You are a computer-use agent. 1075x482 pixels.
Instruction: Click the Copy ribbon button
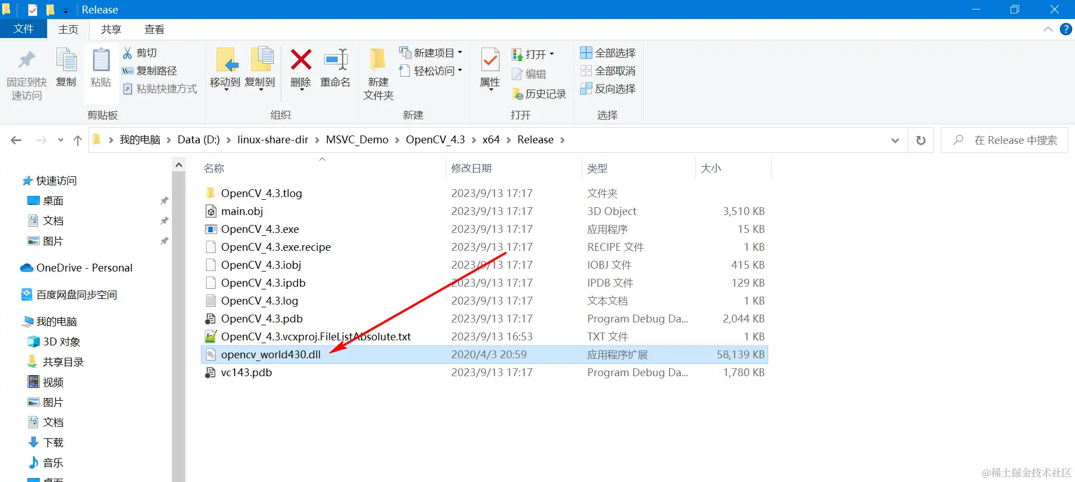click(x=66, y=68)
